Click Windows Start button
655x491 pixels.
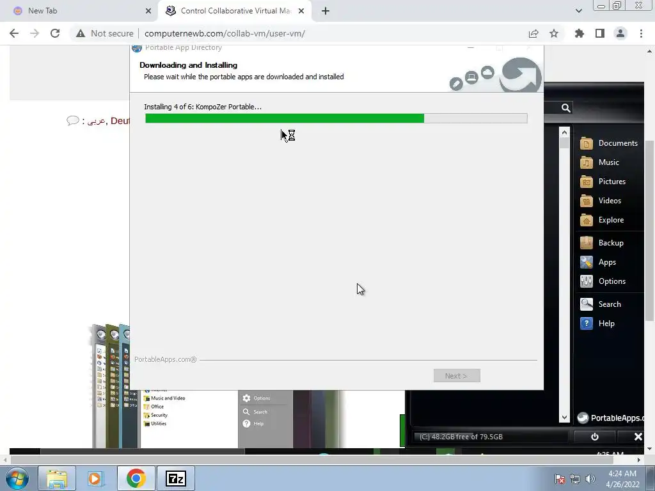(x=17, y=478)
